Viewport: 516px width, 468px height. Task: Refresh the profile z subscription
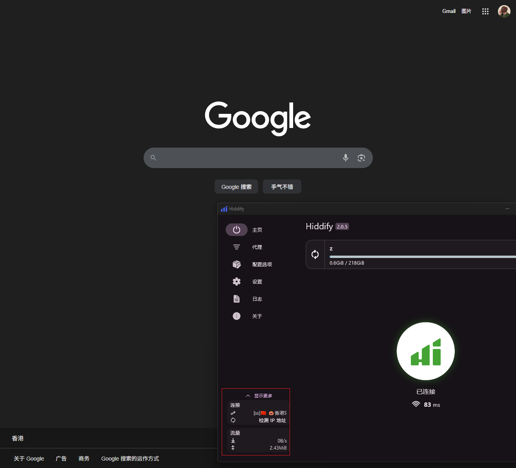315,254
